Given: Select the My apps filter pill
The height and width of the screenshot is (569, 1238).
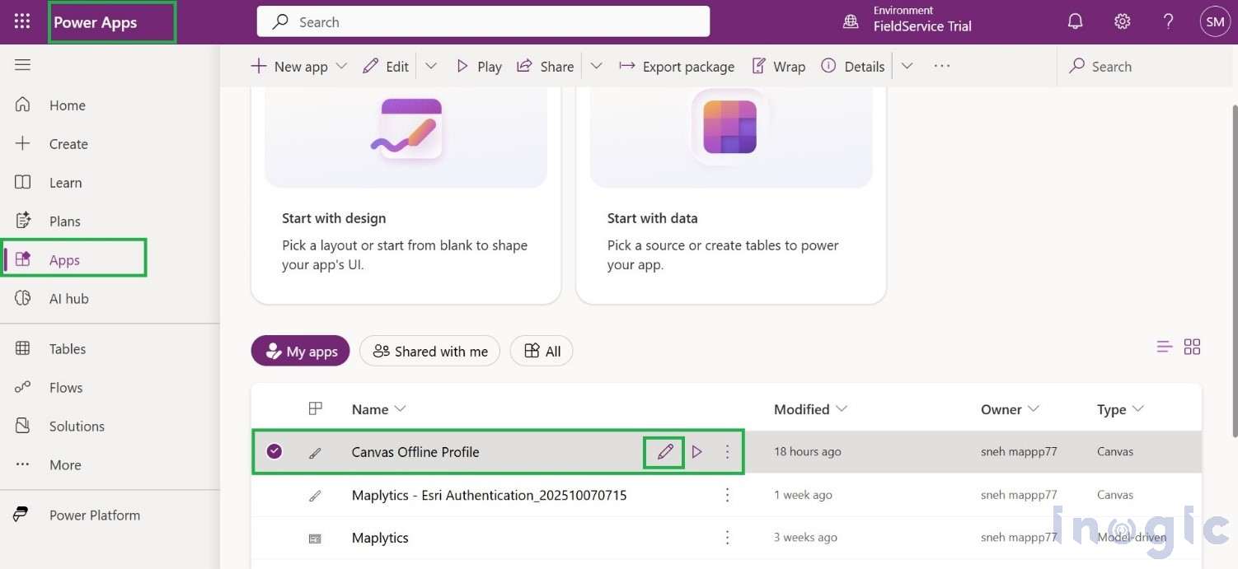Looking at the screenshot, I should 300,351.
